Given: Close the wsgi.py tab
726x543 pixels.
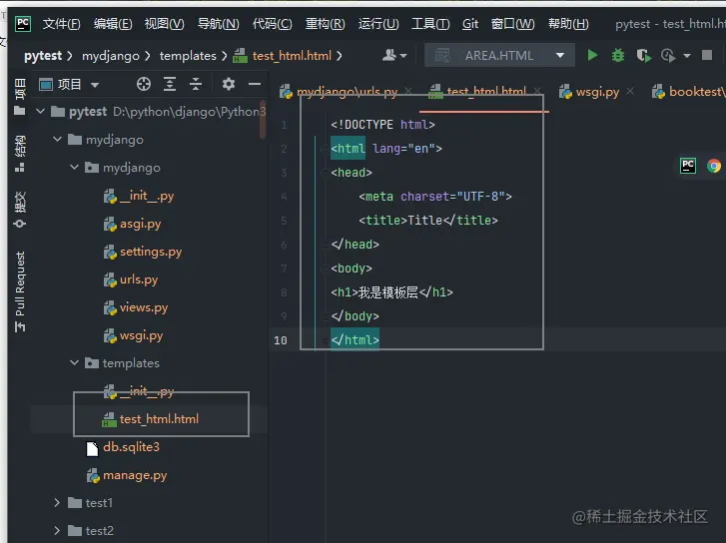Looking at the screenshot, I should [x=630, y=92].
